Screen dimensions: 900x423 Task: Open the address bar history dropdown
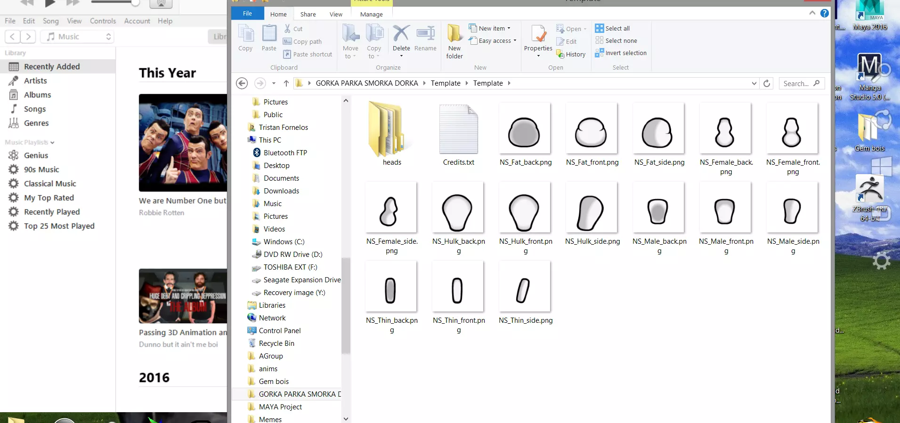(754, 83)
